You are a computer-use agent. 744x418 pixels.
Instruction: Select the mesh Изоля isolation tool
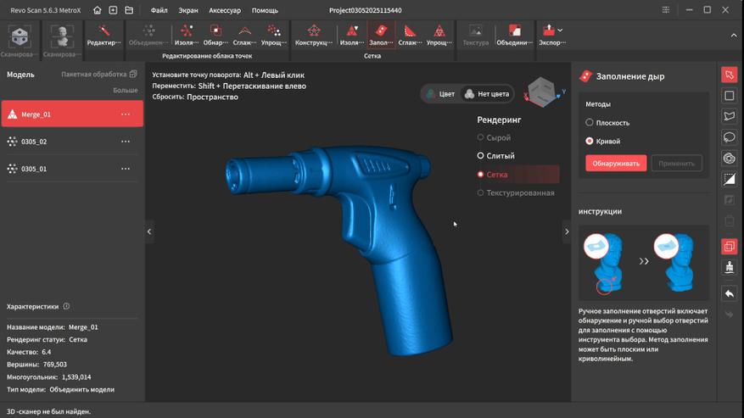[352, 36]
